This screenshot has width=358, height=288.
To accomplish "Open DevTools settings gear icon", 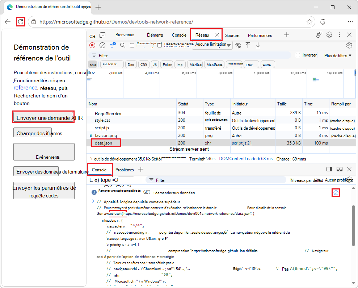I will pos(329,35).
